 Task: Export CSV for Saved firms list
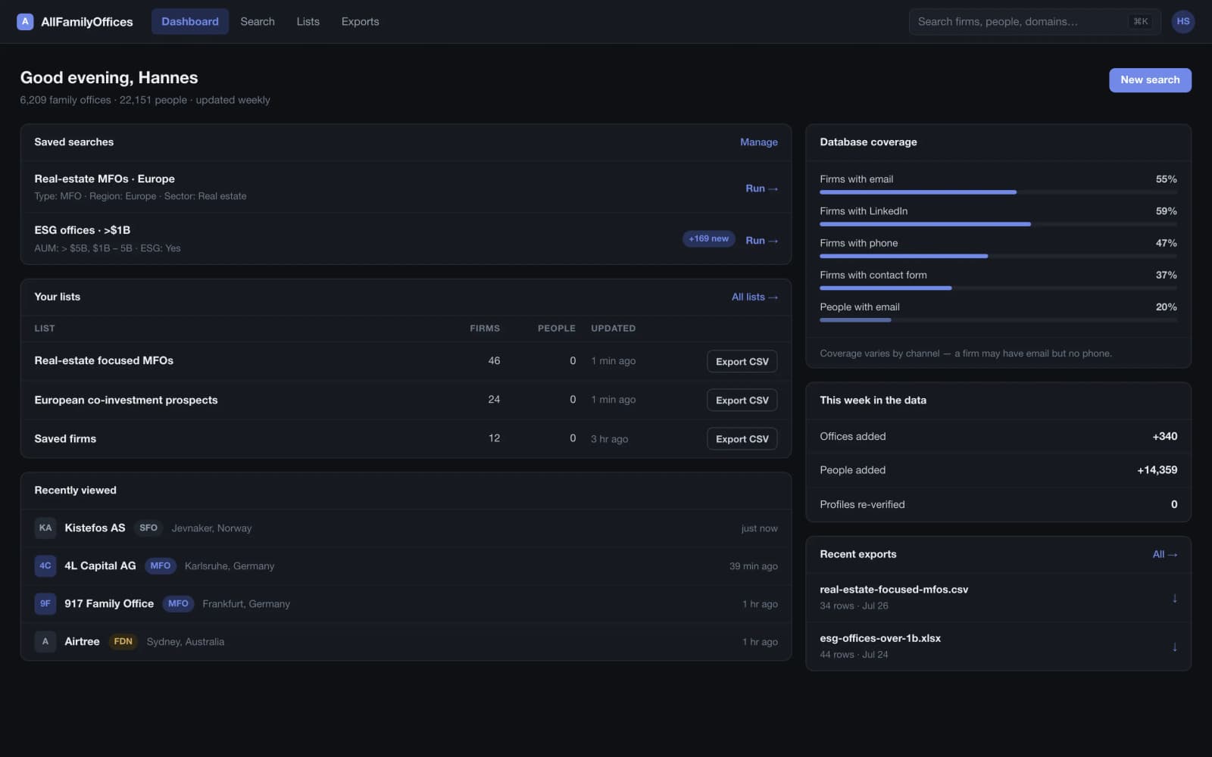coord(742,438)
